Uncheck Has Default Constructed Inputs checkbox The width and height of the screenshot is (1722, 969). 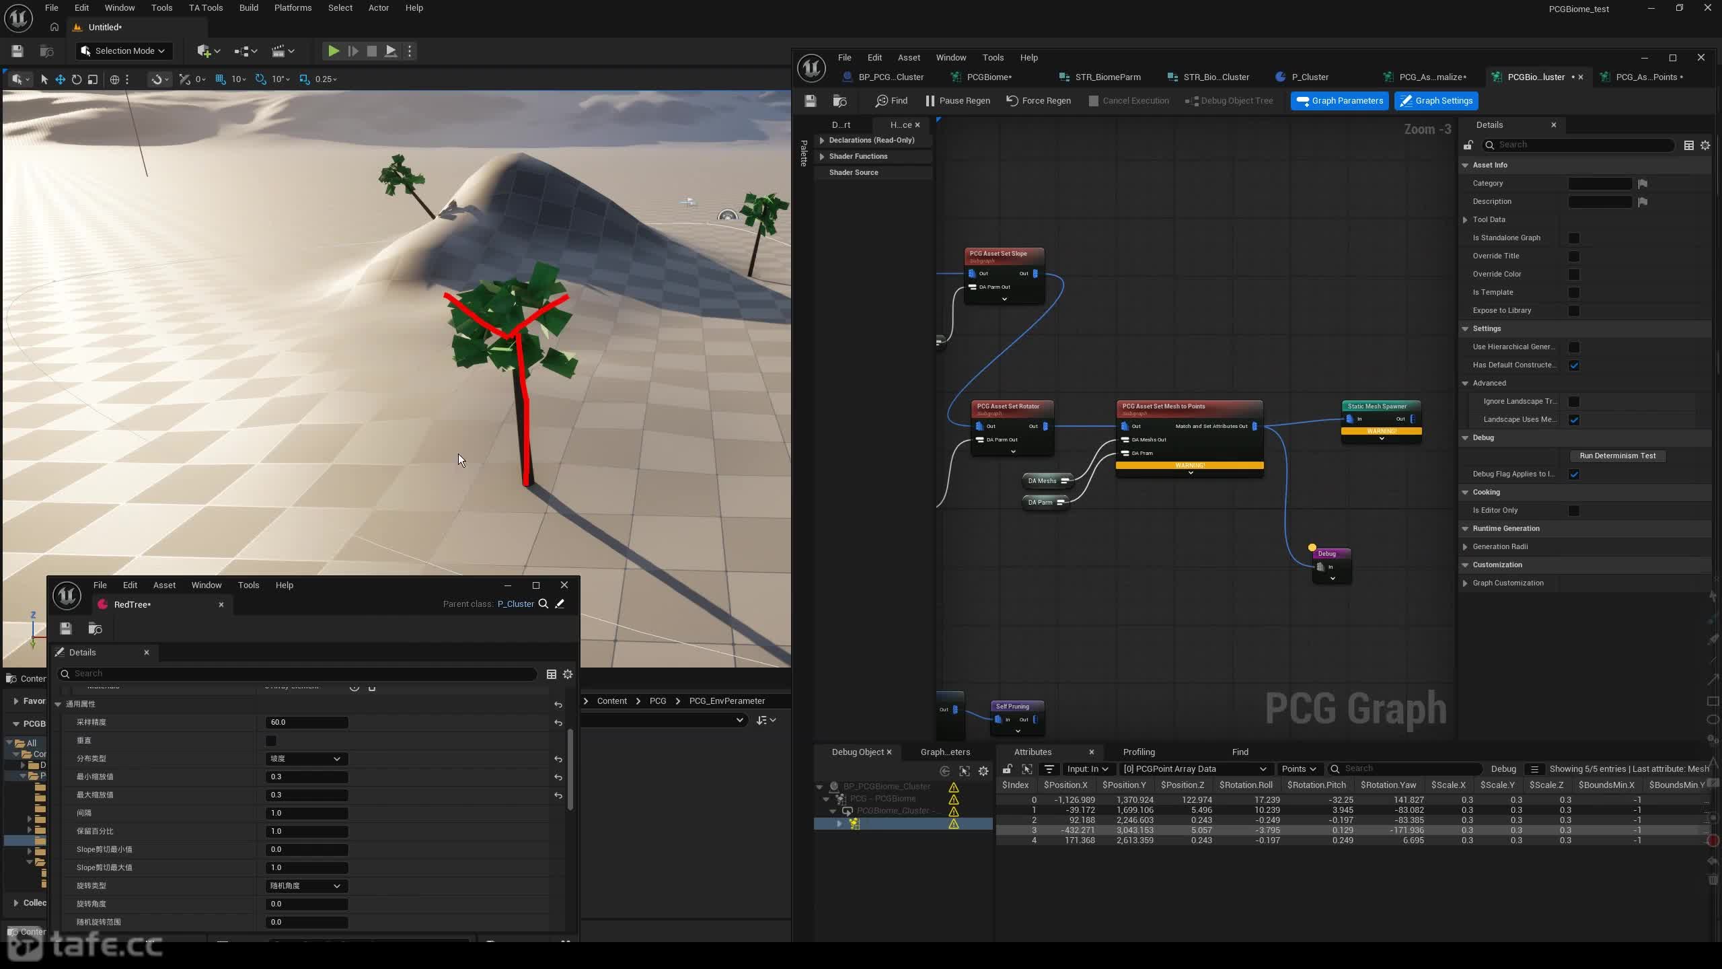pyautogui.click(x=1574, y=365)
